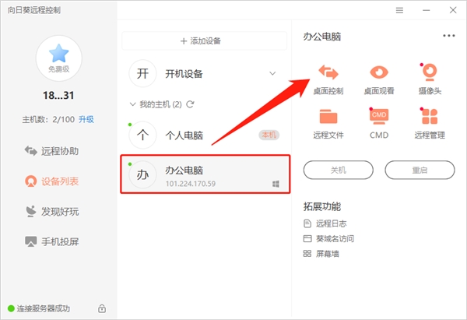Launch the remote CMD tool
Image resolution: width=467 pixels, height=320 pixels.
[379, 124]
